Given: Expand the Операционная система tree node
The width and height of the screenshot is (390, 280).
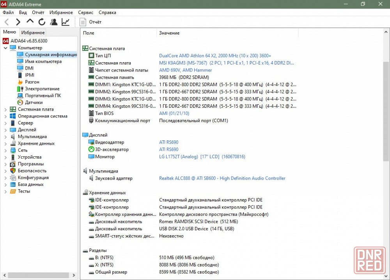Looking at the screenshot, I should 5,116.
